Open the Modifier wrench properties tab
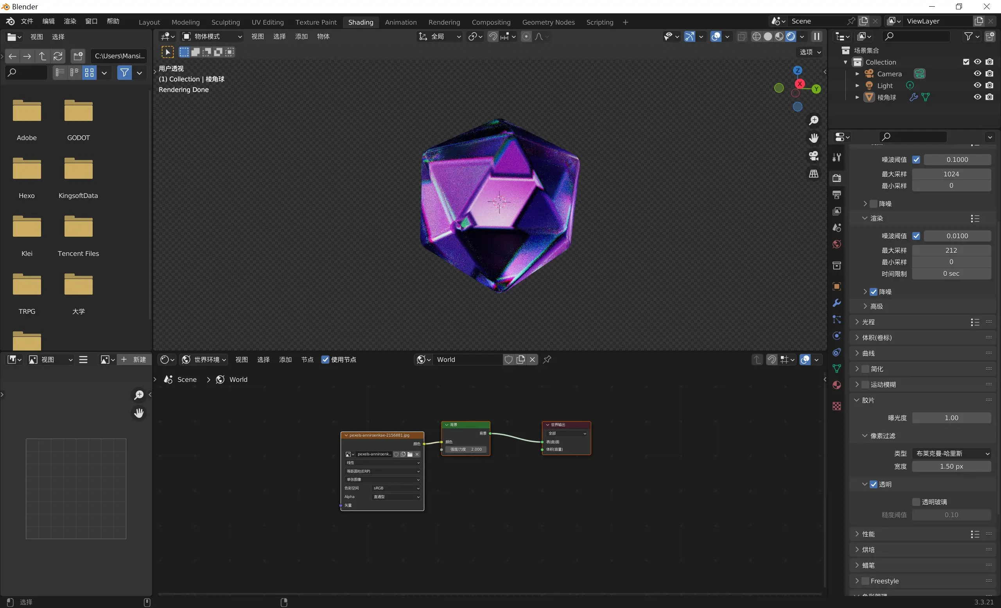 pyautogui.click(x=836, y=303)
